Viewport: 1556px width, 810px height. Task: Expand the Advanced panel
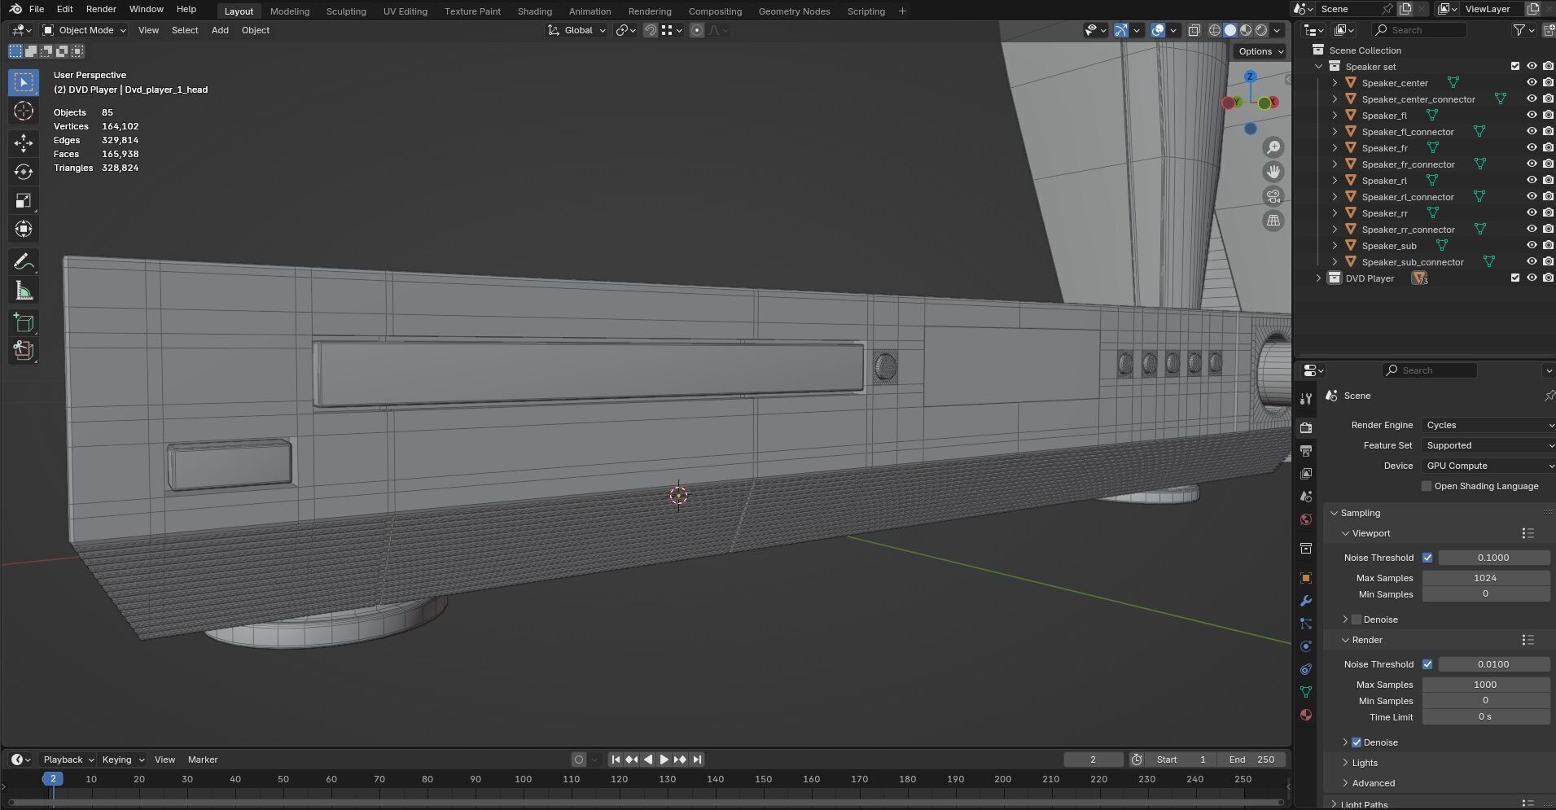tap(1374, 783)
